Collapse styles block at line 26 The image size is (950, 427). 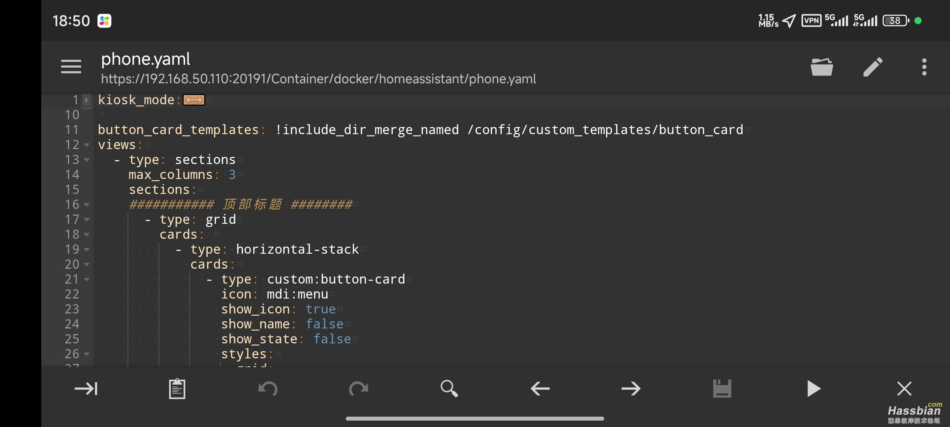tap(87, 354)
